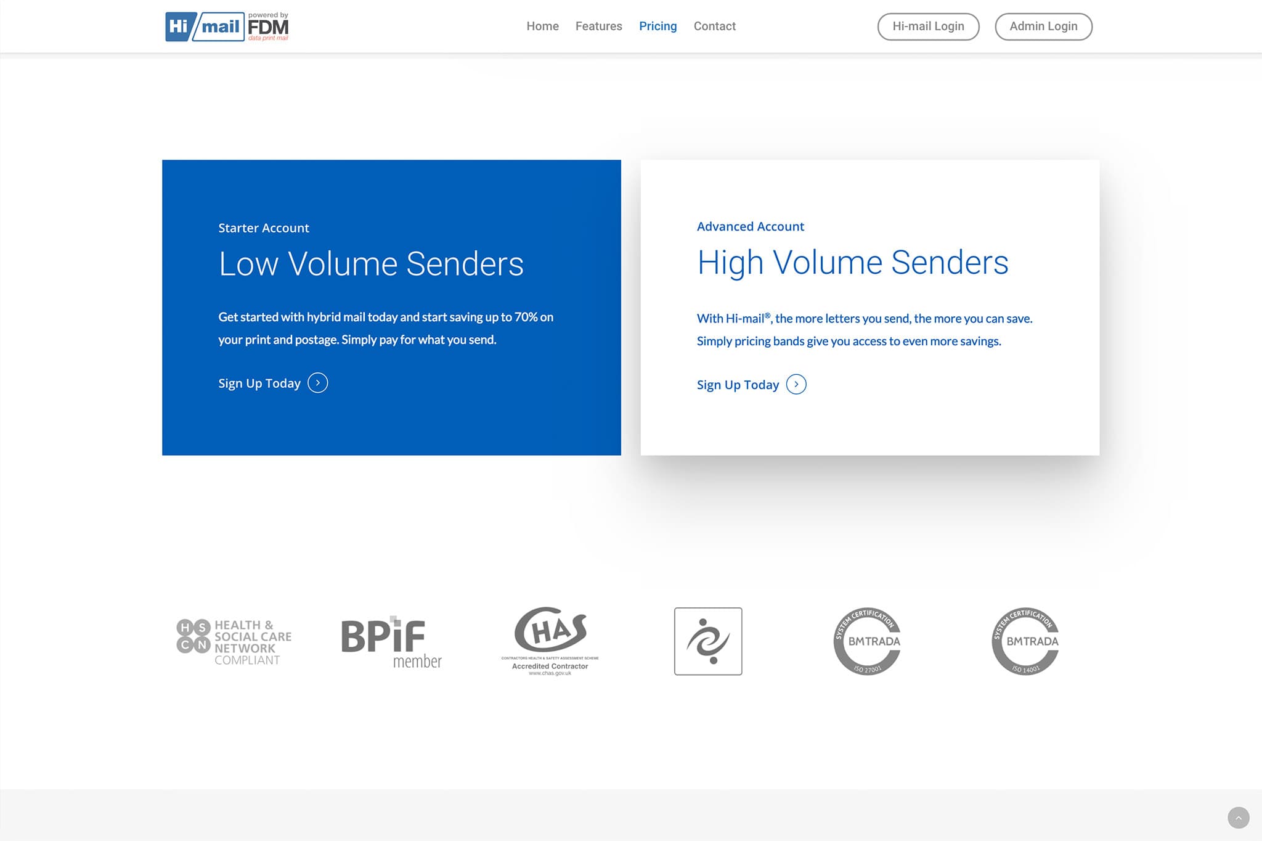Screen dimensions: 1262x841
Task: Select the Pricing nav item
Action: pyautogui.click(x=657, y=27)
